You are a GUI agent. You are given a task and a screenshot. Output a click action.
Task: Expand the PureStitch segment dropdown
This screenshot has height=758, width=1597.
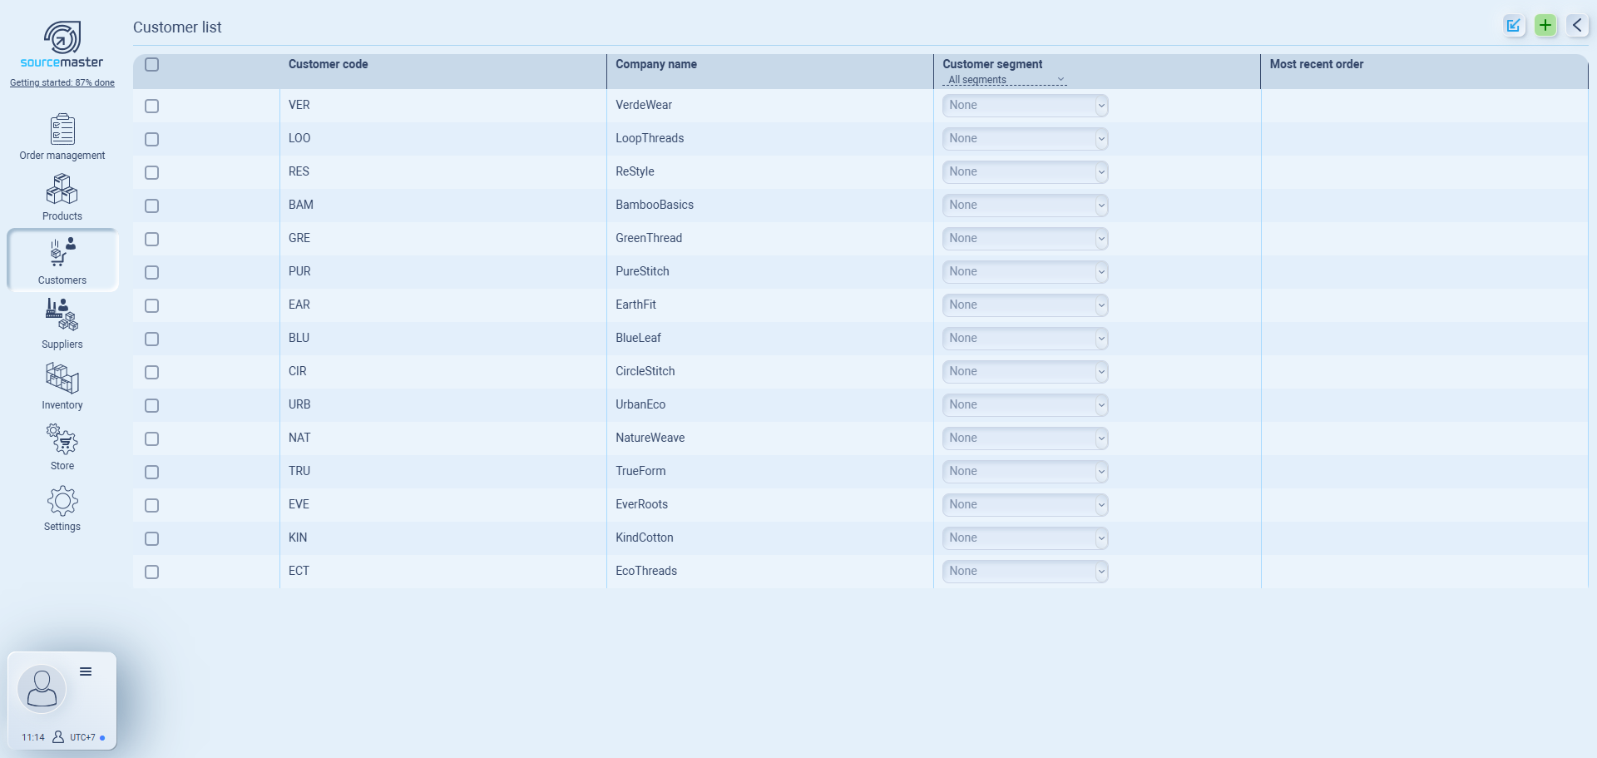click(1025, 272)
